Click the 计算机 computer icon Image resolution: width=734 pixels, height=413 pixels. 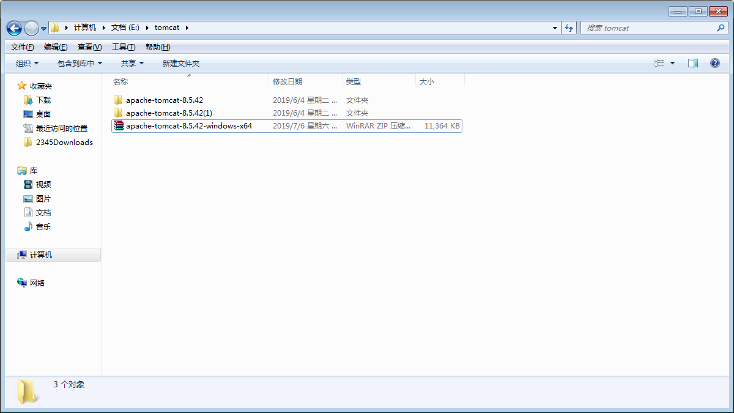point(22,255)
